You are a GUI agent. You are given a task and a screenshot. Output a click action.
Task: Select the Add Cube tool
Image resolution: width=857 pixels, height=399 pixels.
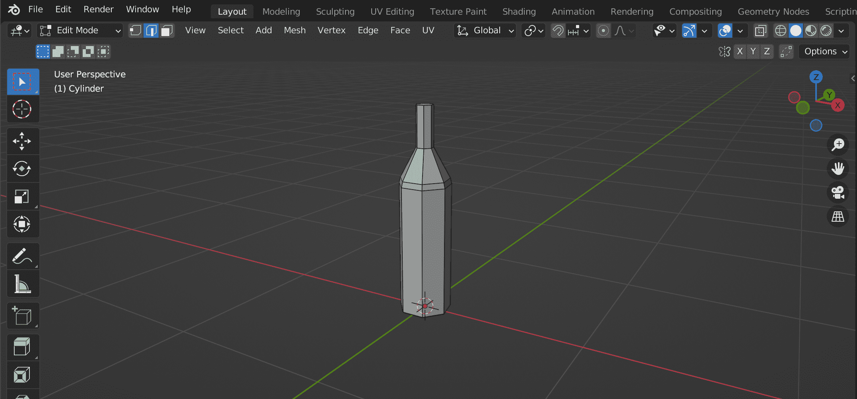pos(23,316)
